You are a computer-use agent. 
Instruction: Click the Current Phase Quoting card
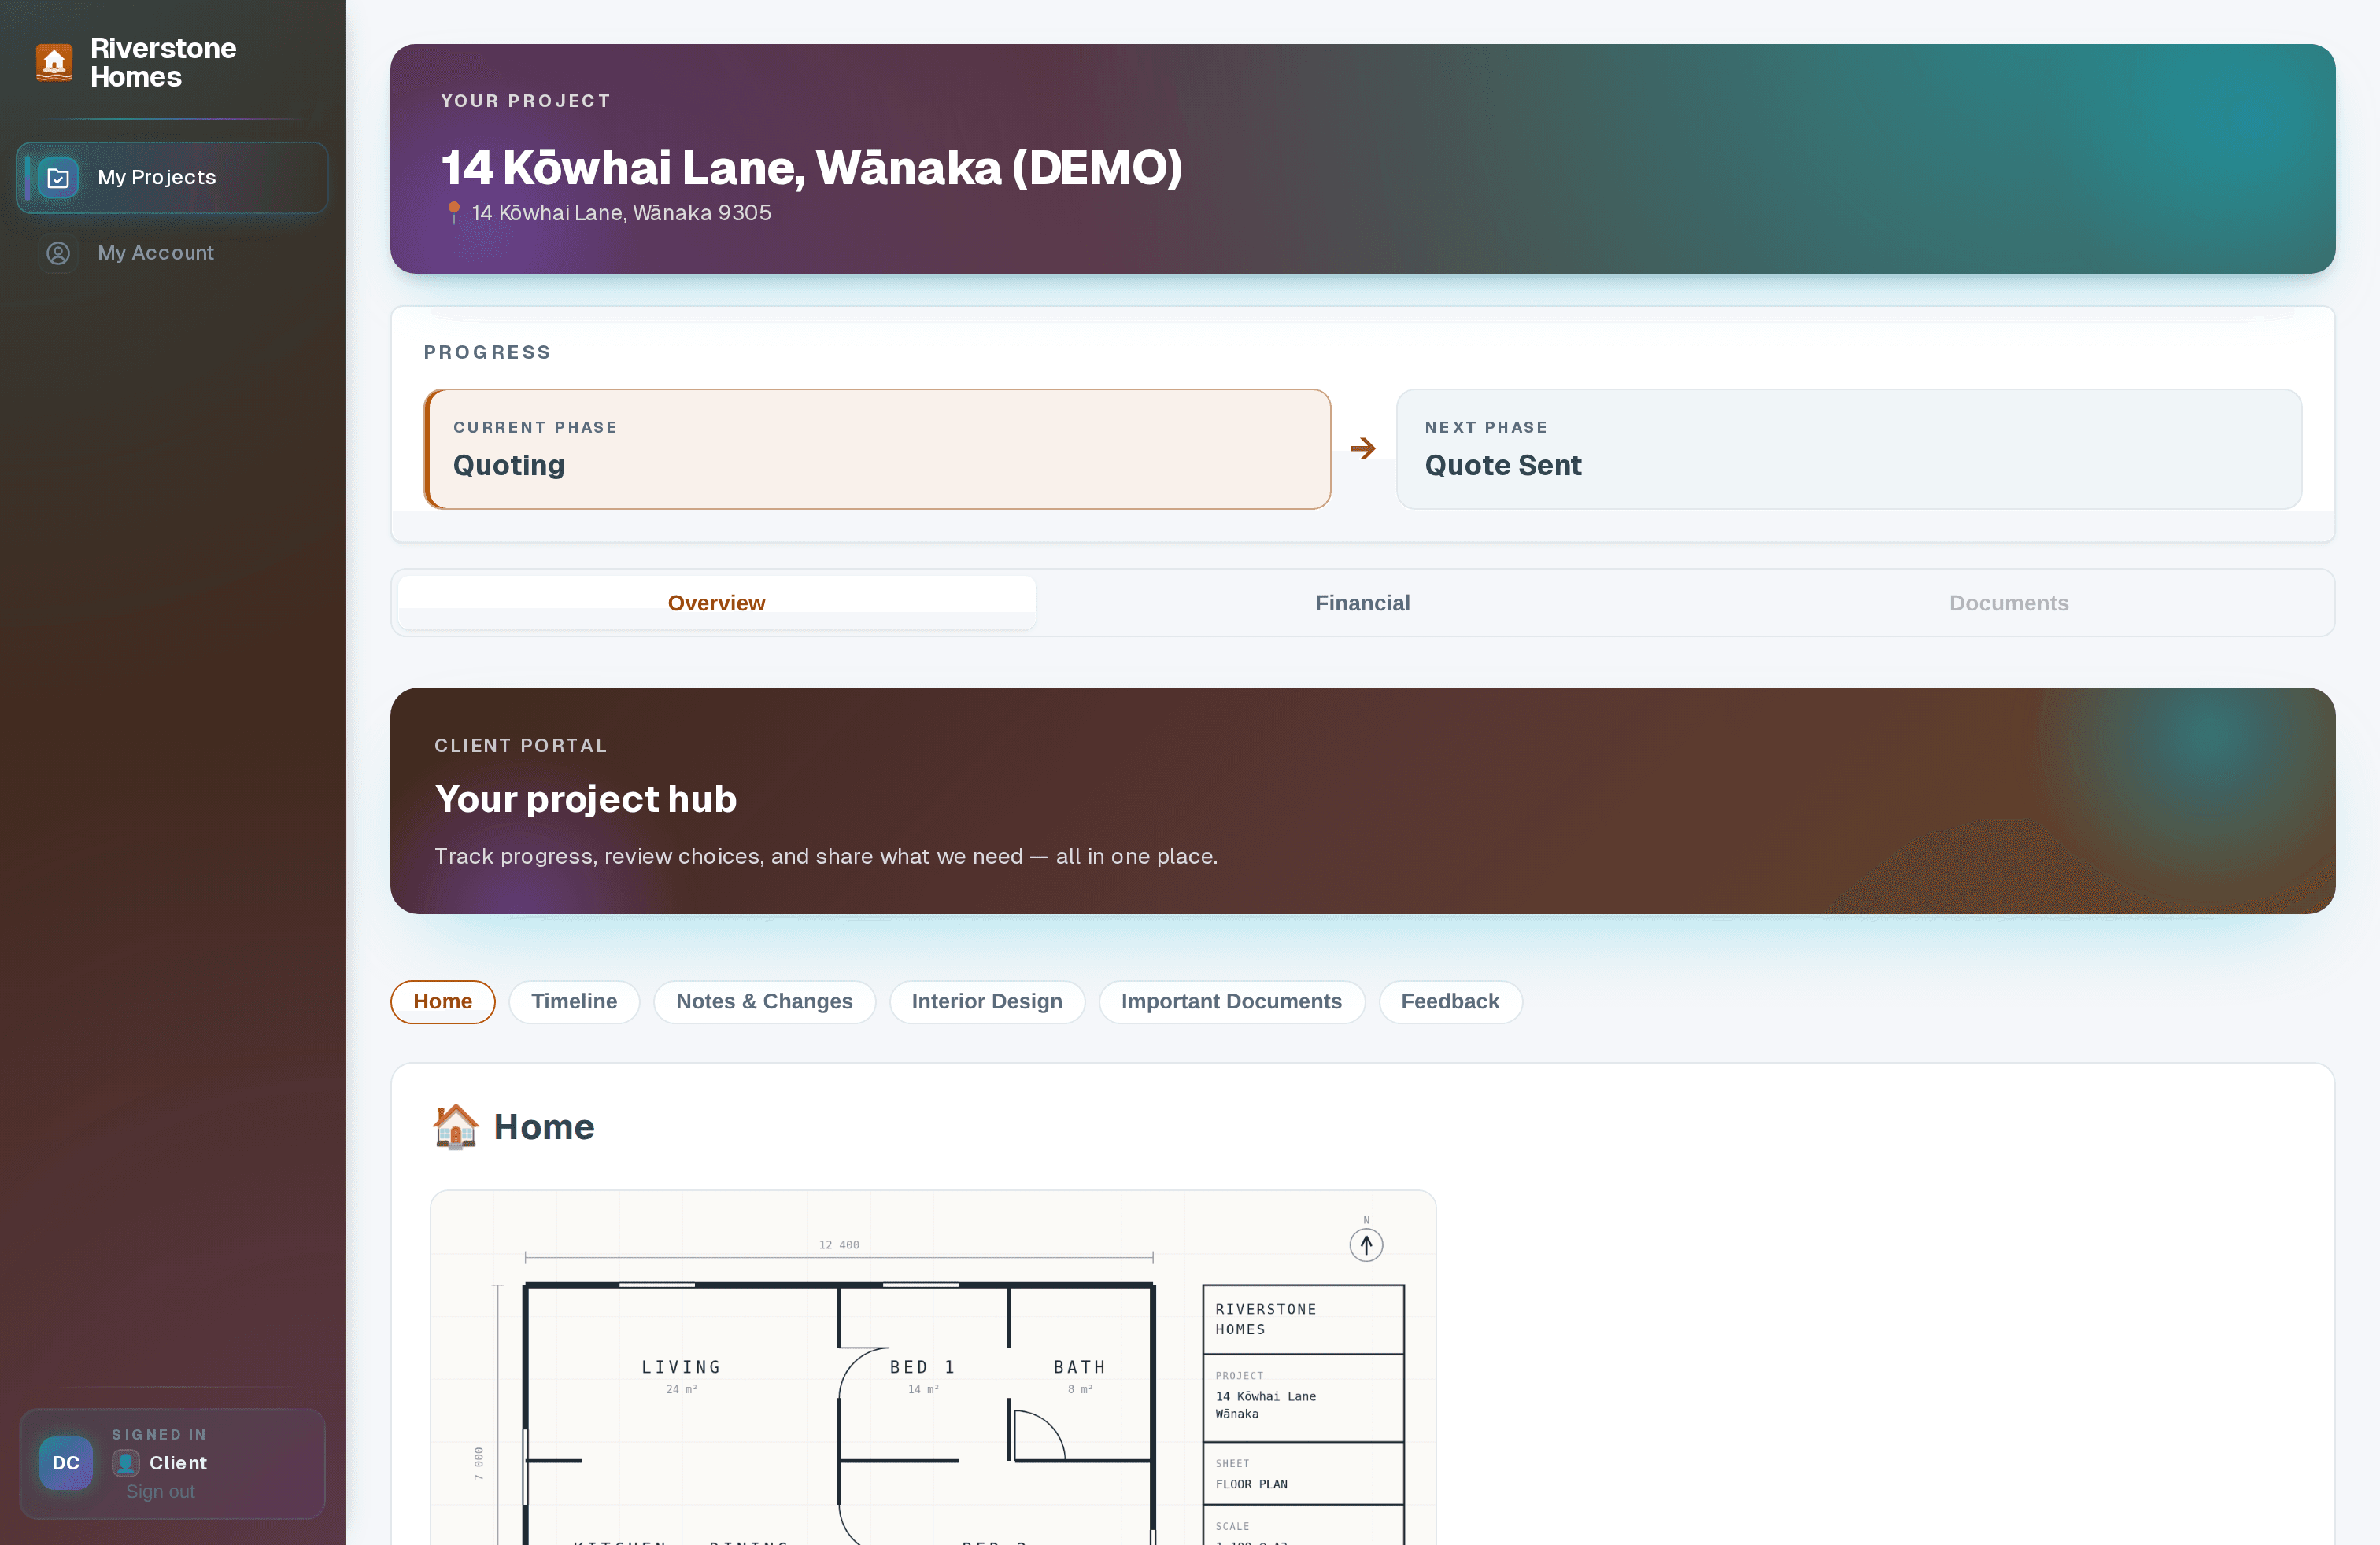877,448
